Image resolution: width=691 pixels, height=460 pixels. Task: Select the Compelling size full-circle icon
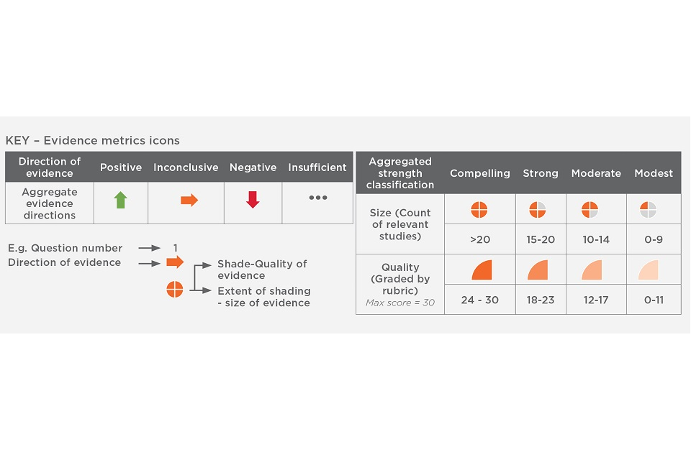[479, 210]
